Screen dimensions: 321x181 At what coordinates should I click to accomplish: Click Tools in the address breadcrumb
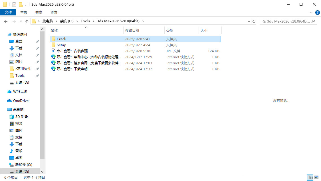(85, 21)
